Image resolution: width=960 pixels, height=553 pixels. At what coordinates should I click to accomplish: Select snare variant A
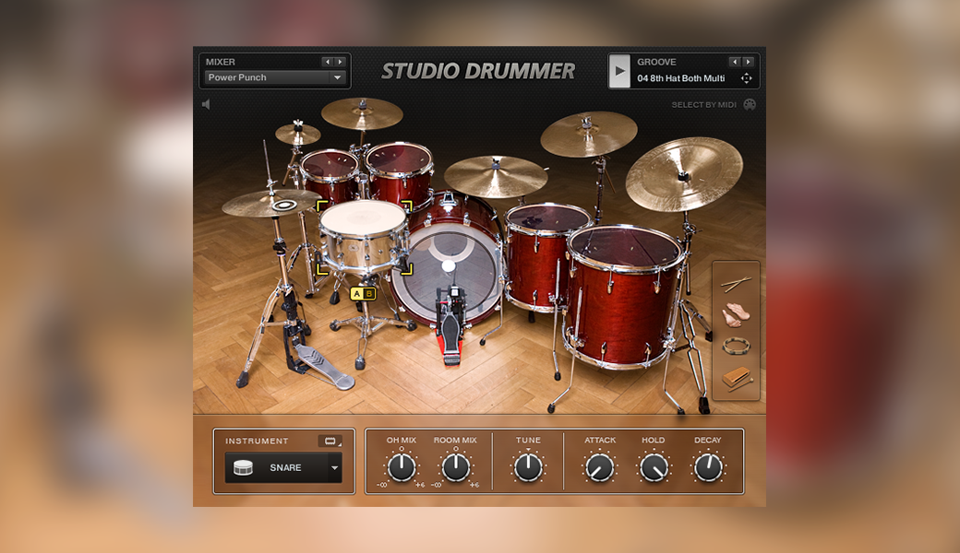coord(357,294)
